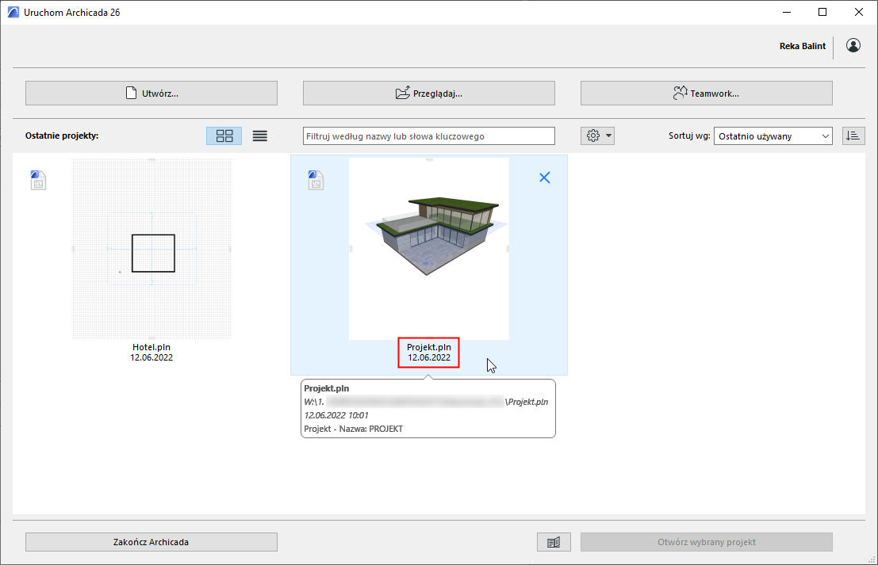The width and height of the screenshot is (878, 565).
Task: Click tooltip text Projekt - Nazwa: PROJEKT
Action: 353,429
